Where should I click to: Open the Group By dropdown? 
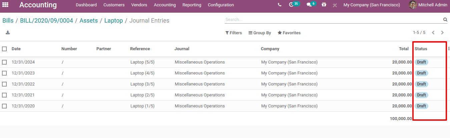click(x=260, y=33)
